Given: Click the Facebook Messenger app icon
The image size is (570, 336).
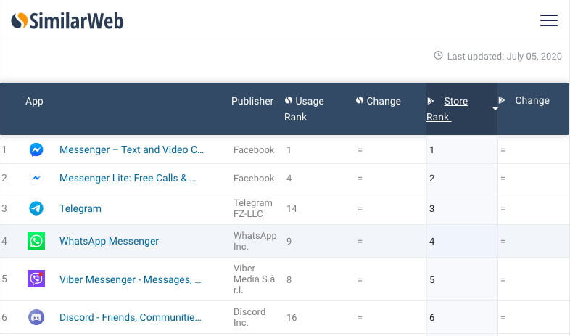Looking at the screenshot, I should [36, 149].
